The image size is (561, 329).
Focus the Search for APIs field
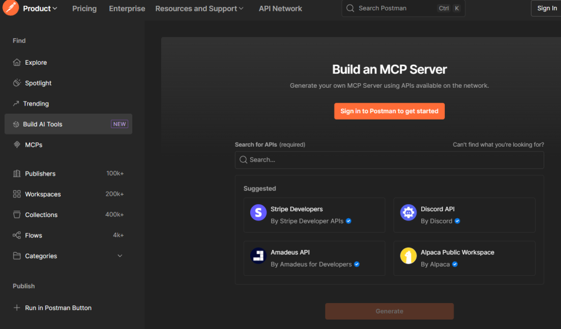(389, 160)
